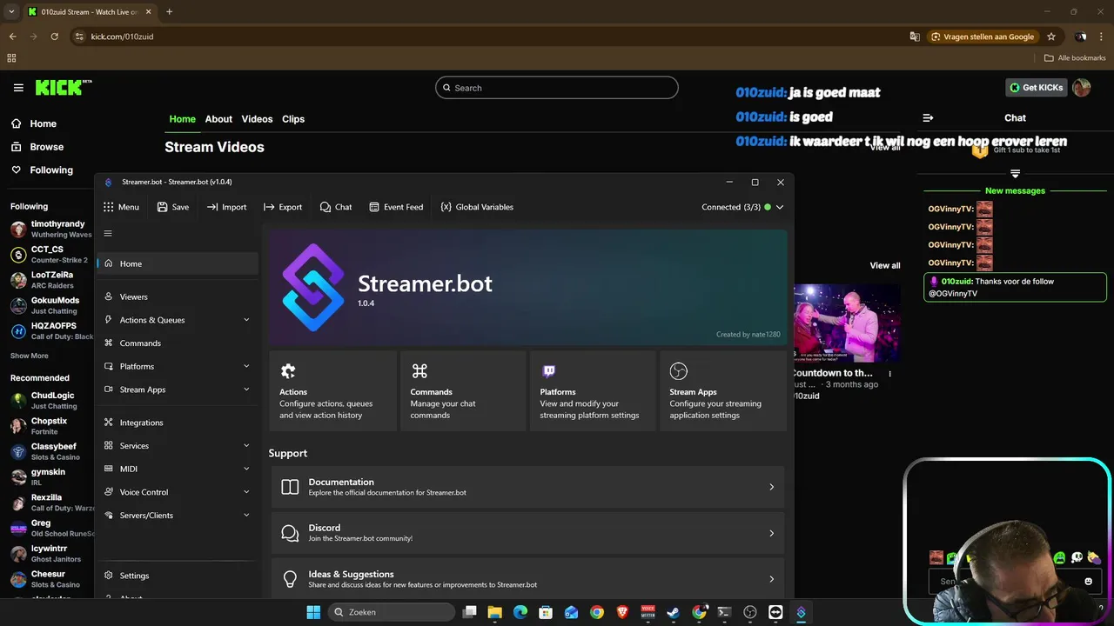Open the Discord support row
Viewport: 1114px width, 626px height.
527,533
